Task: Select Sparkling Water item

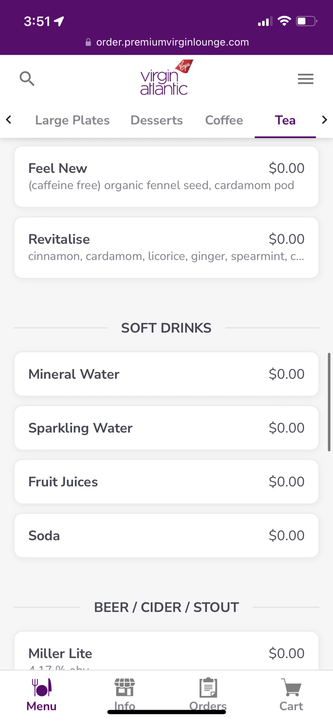Action: (166, 428)
